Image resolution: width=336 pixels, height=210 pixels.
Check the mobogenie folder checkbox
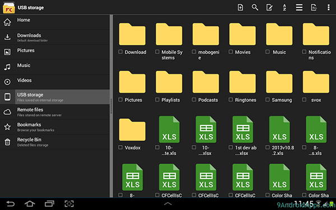[194, 52]
